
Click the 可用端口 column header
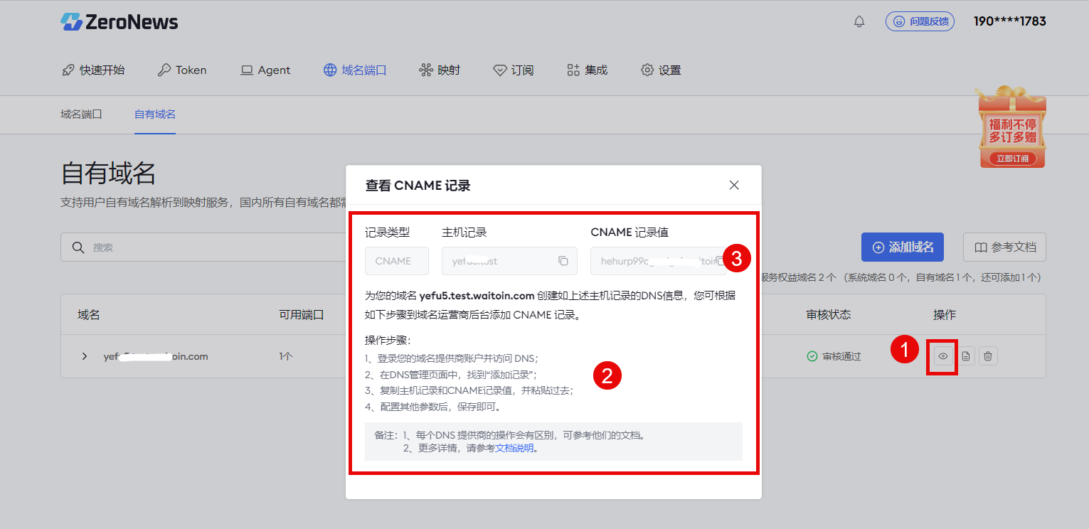(x=302, y=314)
